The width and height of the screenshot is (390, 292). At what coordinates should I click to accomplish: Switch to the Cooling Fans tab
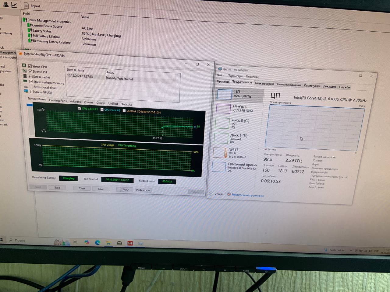pyautogui.click(x=58, y=100)
